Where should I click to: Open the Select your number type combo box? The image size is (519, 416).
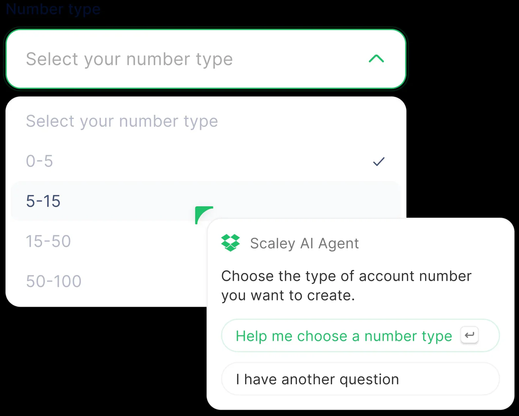pyautogui.click(x=206, y=59)
